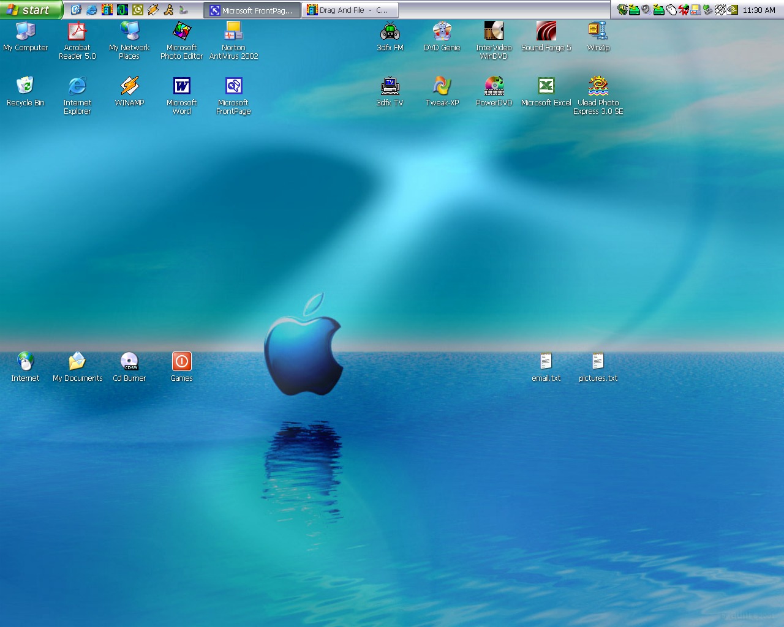Launch Internet Explorer from Quick Launch
This screenshot has height=627, width=784.
pyautogui.click(x=91, y=10)
